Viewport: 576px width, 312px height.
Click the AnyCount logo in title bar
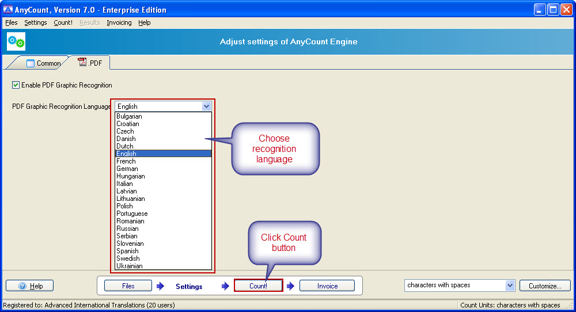(8, 10)
